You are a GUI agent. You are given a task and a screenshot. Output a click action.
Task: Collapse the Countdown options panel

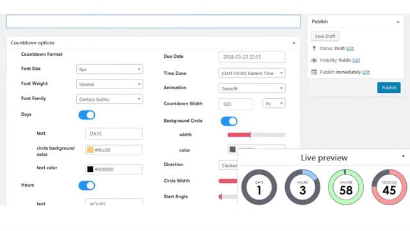[x=293, y=43]
